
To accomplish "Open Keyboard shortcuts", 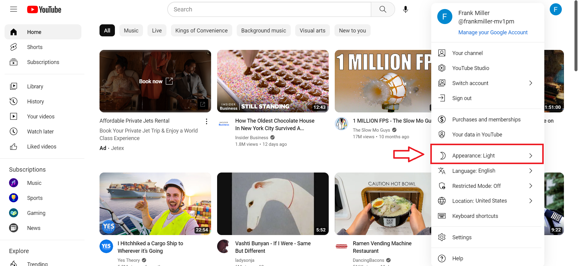I will pos(488,216).
